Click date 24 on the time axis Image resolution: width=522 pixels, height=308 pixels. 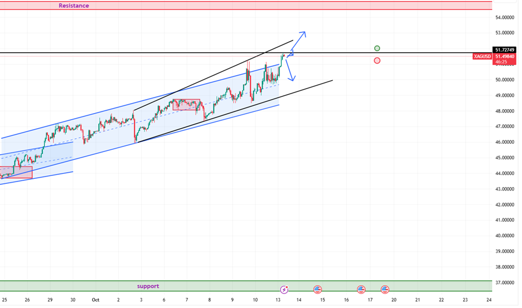coord(489,300)
